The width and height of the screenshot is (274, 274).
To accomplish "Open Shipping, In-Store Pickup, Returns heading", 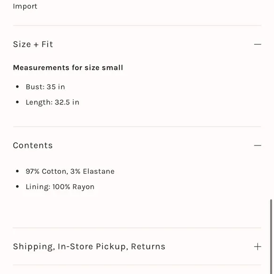I will [89, 247].
